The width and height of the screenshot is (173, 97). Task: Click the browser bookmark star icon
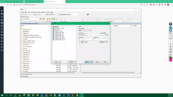(x=147, y=5)
